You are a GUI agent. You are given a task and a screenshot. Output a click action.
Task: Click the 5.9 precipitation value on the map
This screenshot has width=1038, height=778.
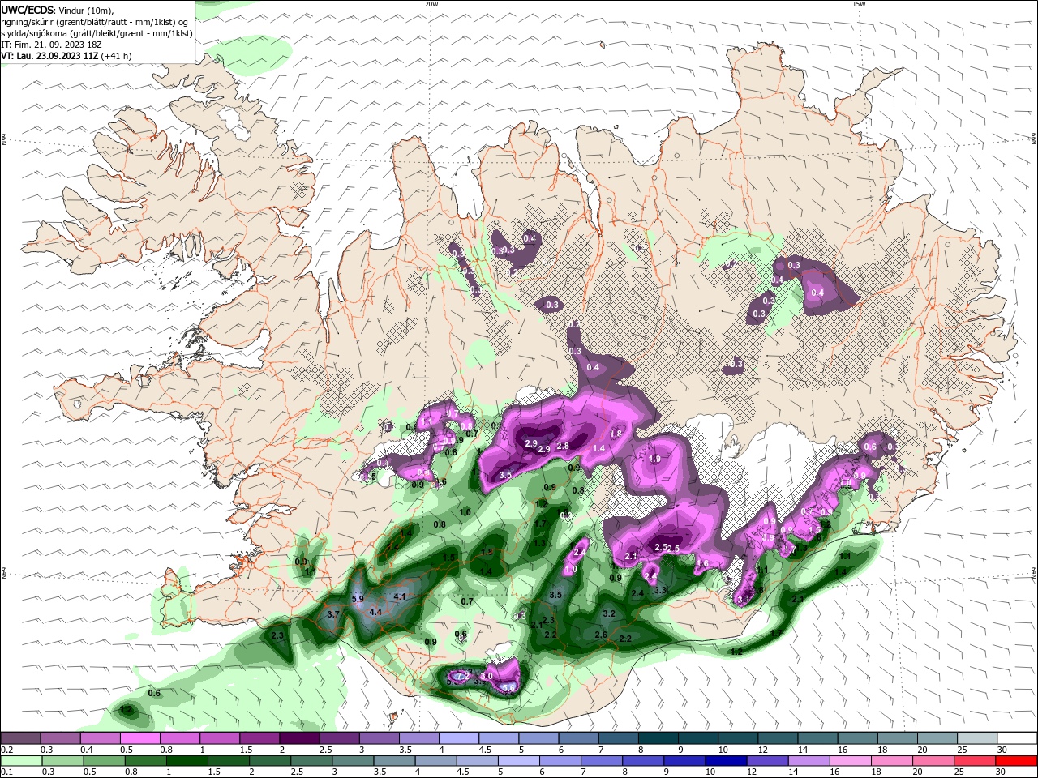point(358,599)
